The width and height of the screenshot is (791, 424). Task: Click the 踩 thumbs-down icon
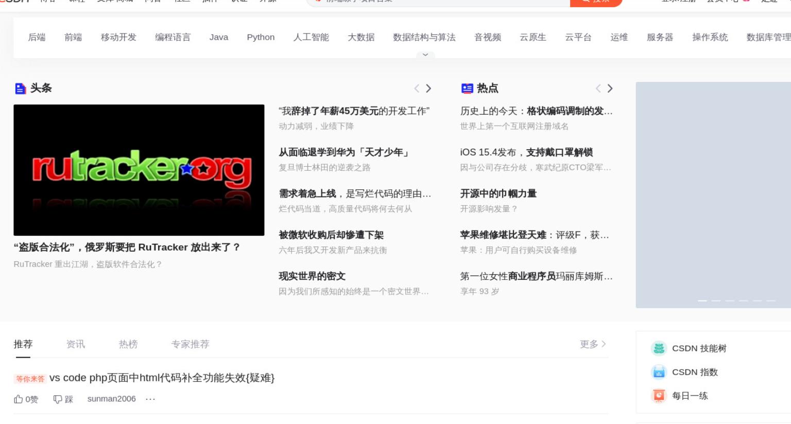[x=58, y=399]
